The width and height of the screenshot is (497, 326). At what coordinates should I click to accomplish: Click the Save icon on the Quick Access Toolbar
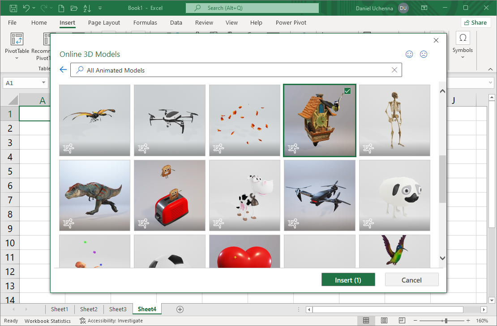[x=14, y=8]
